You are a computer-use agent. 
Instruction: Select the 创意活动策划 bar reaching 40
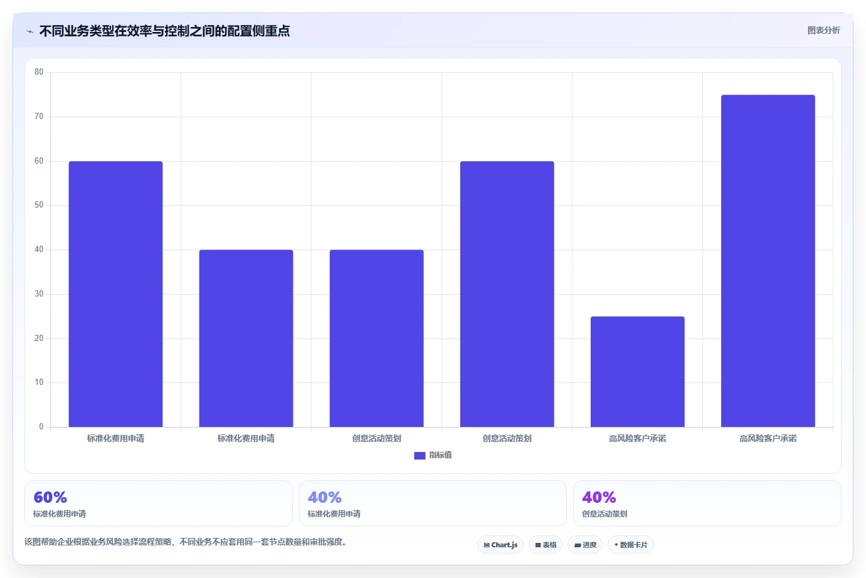pyautogui.click(x=376, y=339)
